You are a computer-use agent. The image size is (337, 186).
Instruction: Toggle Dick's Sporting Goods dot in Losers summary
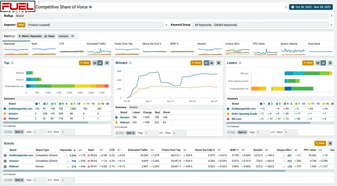point(228,114)
